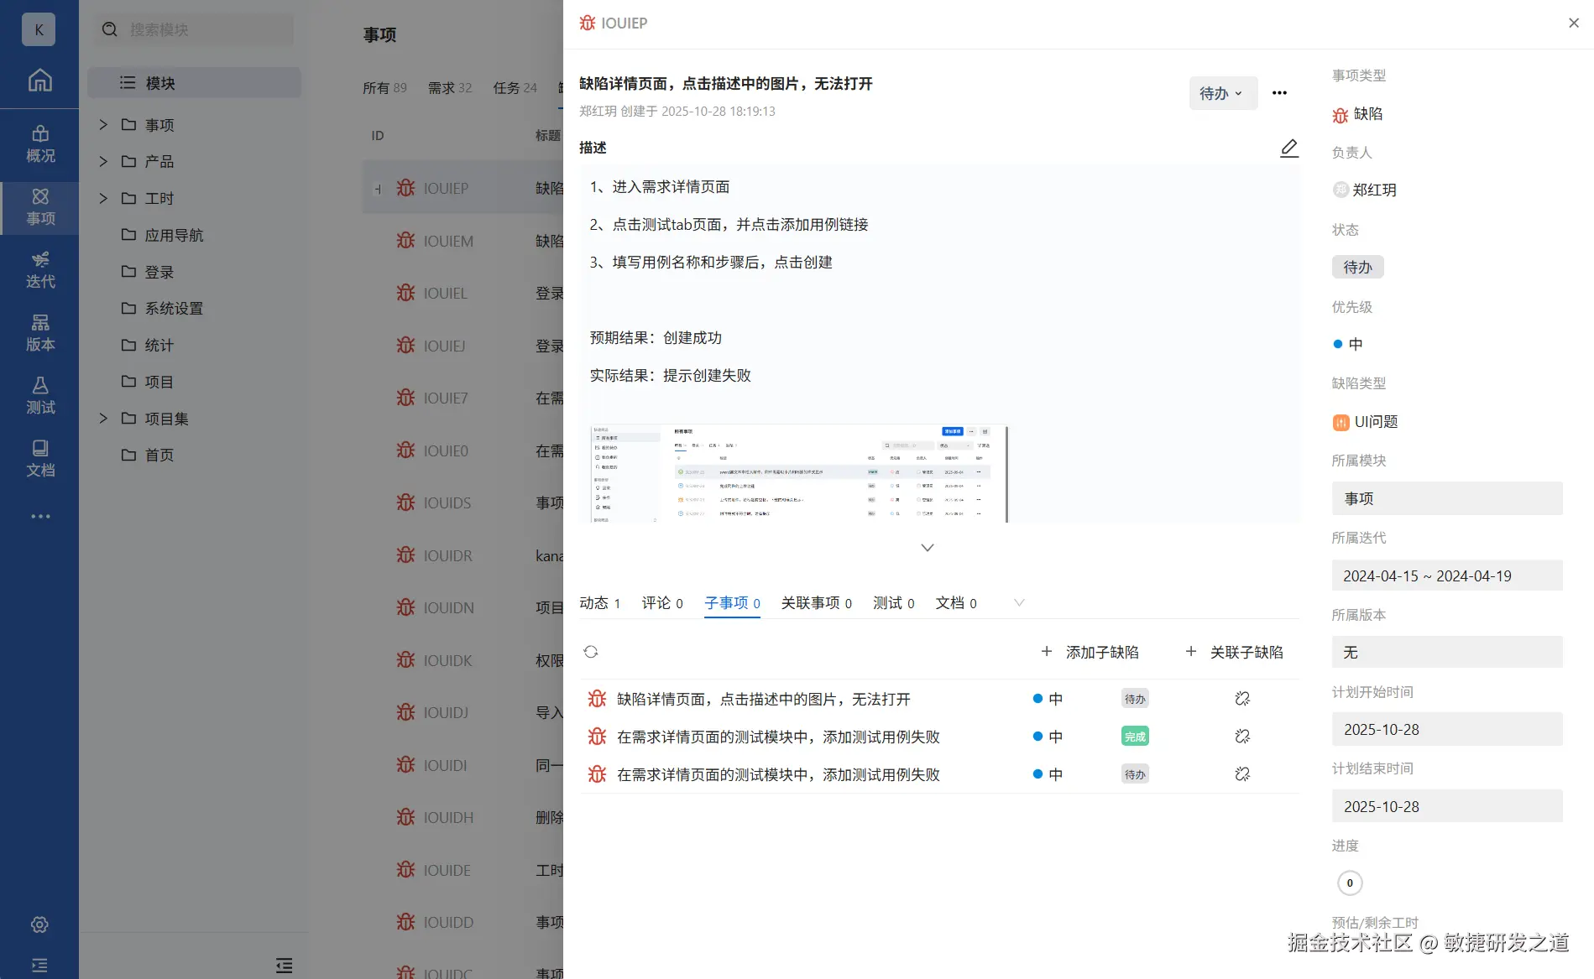1594x979 pixels.
Task: Go to 概况 overview in sidebar
Action: 39,144
